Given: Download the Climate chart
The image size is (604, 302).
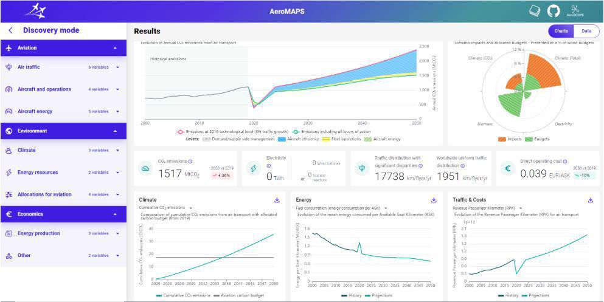Looking at the screenshot, I should pos(277,200).
